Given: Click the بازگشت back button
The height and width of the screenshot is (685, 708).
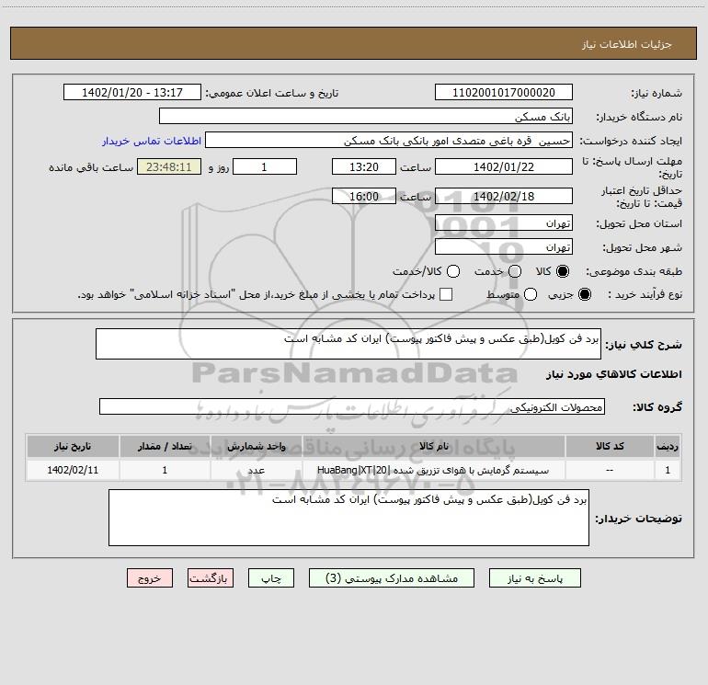Looking at the screenshot, I should pos(211,578).
